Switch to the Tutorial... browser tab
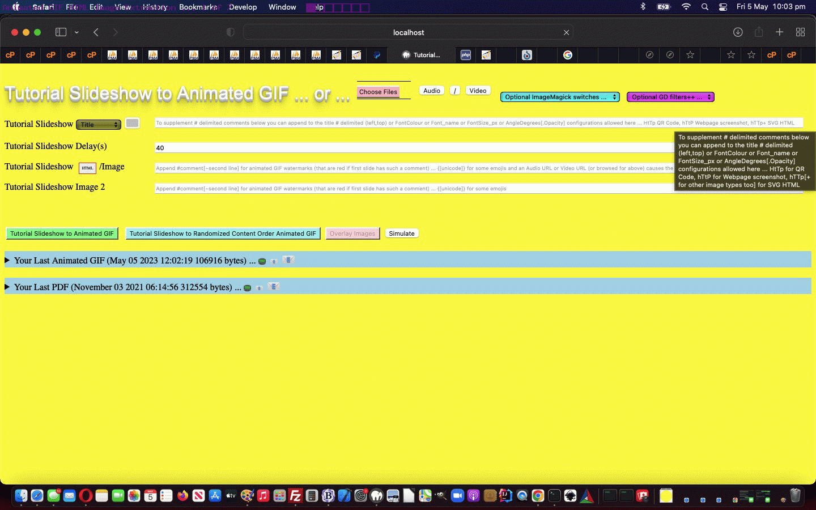Image resolution: width=816 pixels, height=510 pixels. [422, 55]
